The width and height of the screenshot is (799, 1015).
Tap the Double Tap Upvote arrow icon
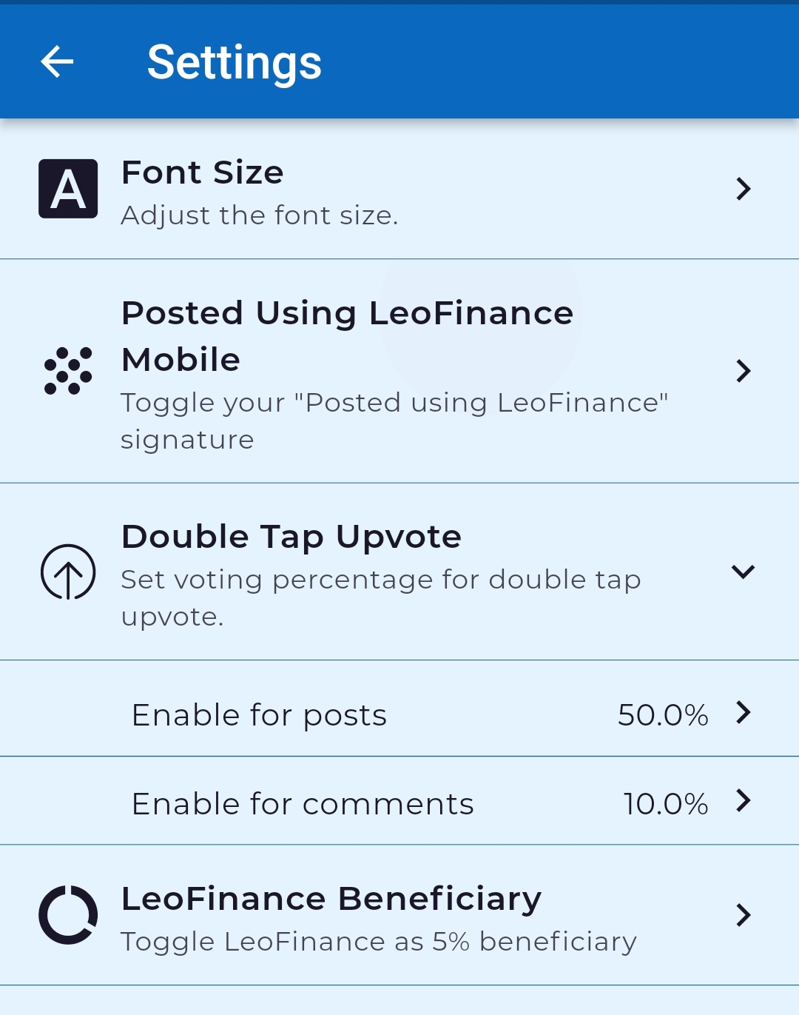click(x=68, y=572)
